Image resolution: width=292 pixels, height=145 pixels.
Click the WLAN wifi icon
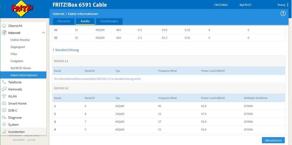click(x=4, y=96)
